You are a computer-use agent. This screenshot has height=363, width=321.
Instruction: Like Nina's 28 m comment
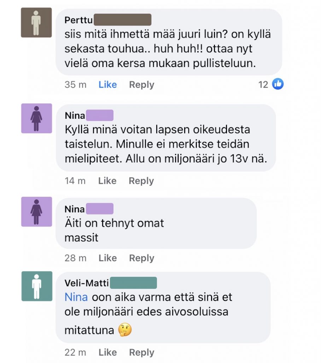[107, 258]
